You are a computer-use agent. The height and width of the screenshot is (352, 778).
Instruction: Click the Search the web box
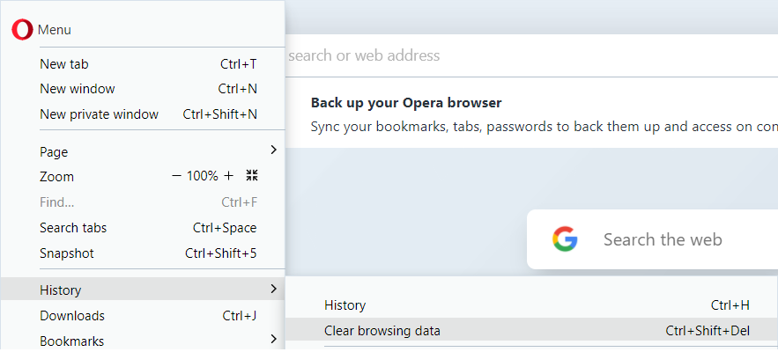[652, 239]
